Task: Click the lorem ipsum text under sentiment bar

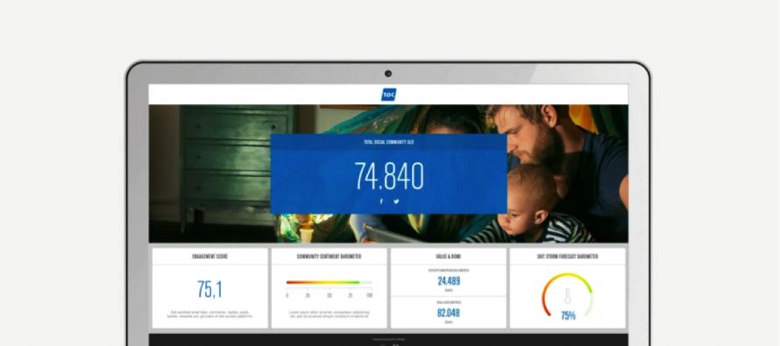Action: pyautogui.click(x=329, y=314)
